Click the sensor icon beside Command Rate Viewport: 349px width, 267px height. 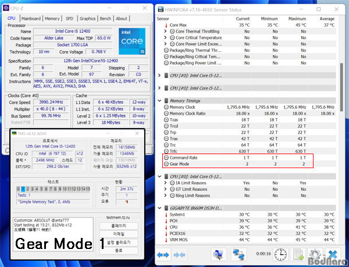coord(166,158)
